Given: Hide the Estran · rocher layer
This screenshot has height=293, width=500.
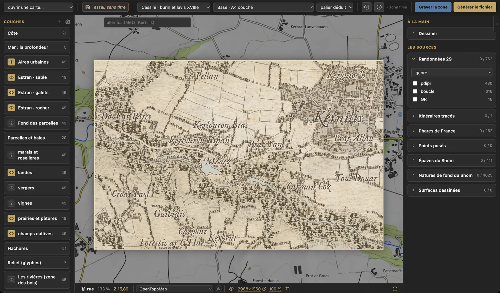Looking at the screenshot, I should coord(12,108).
